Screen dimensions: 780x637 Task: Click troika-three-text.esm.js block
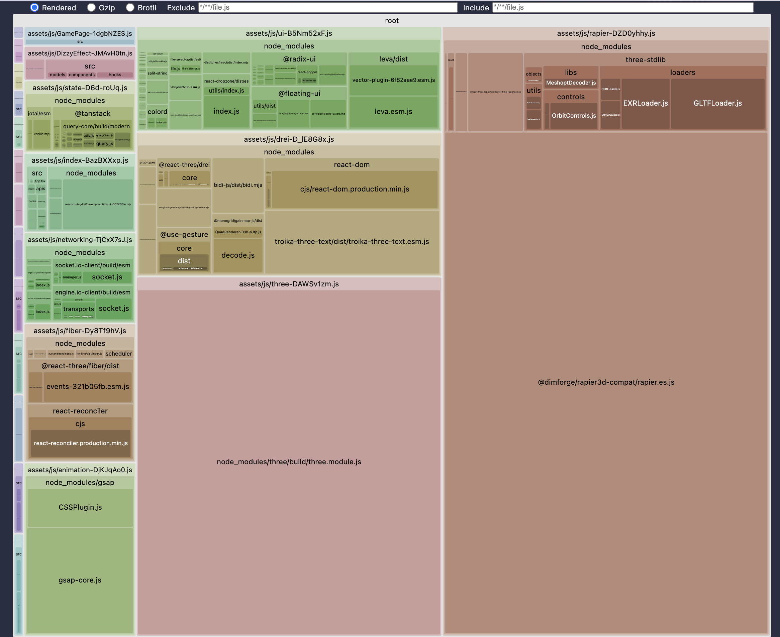(x=352, y=241)
